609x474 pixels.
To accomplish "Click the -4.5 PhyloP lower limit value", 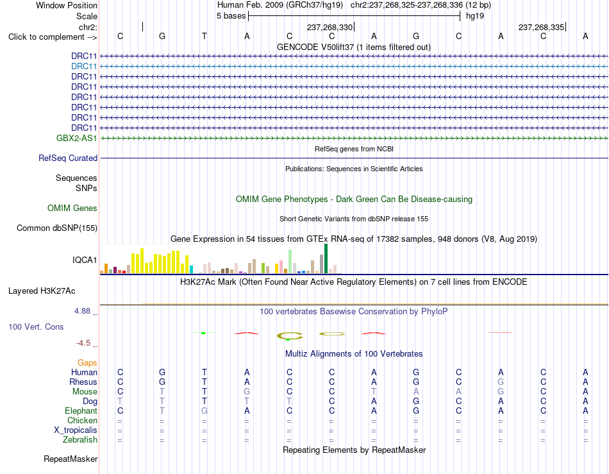I will pos(83,343).
